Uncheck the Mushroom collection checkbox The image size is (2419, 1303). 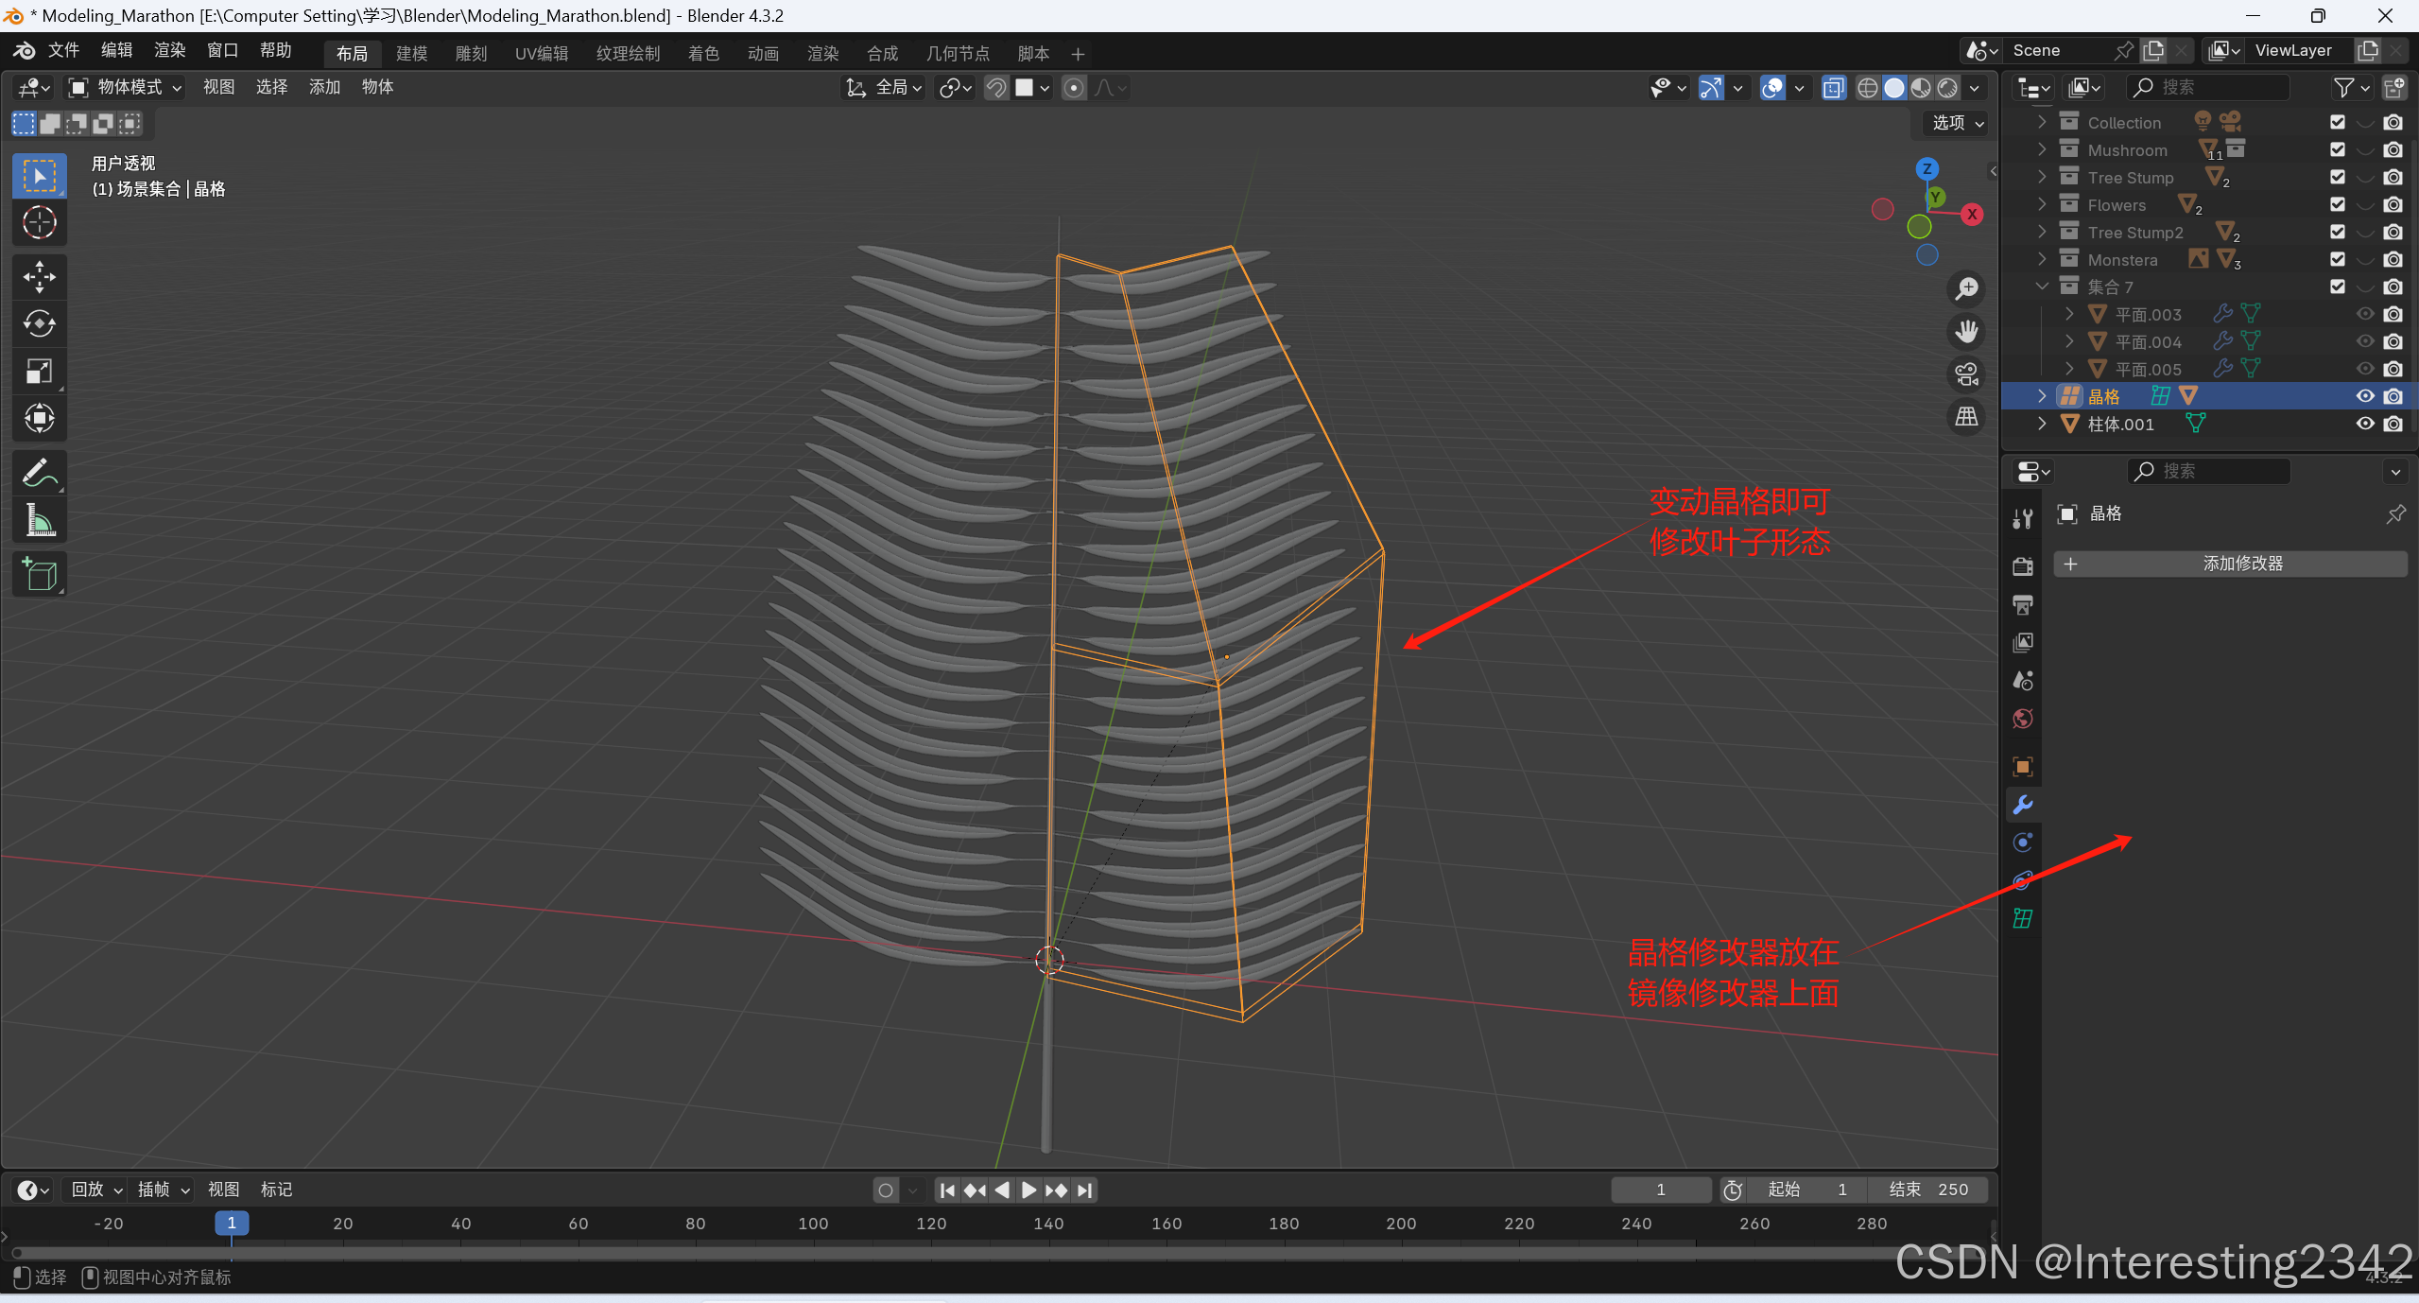(x=2337, y=149)
